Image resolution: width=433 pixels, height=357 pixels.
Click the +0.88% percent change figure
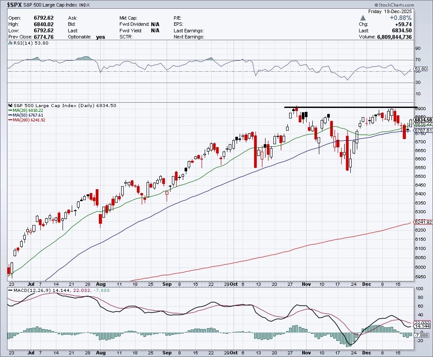[402, 18]
